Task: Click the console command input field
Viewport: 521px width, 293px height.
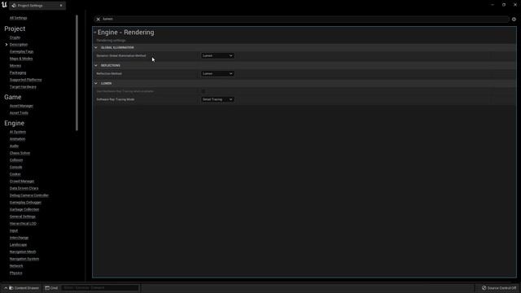Action: 100,288
